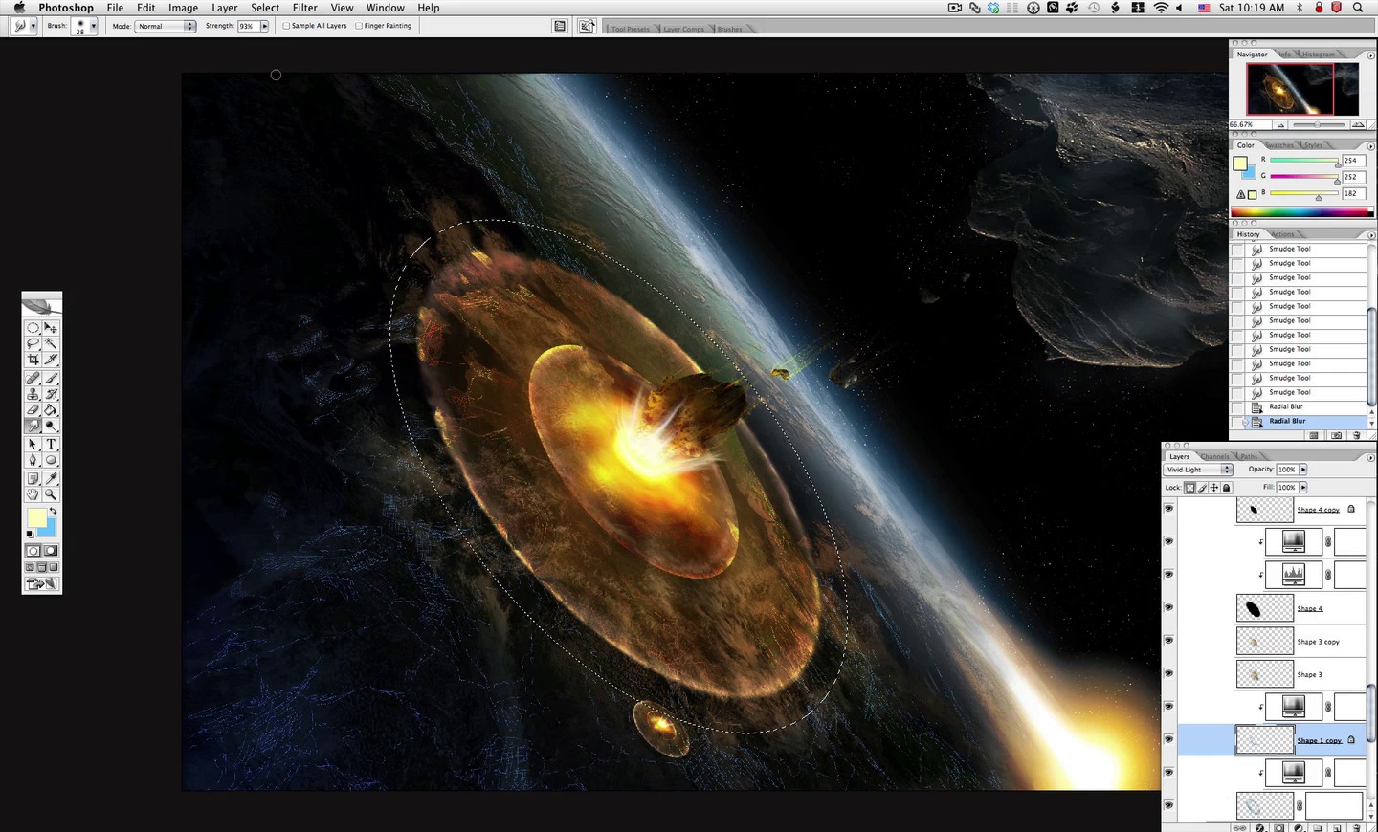Select the Move tool
The width and height of the screenshot is (1378, 832).
(51, 327)
